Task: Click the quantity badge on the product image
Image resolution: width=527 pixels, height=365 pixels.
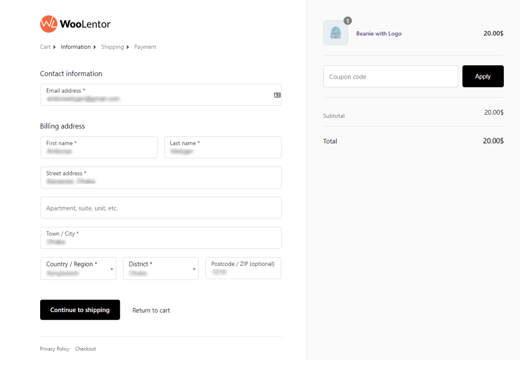Action: [348, 21]
